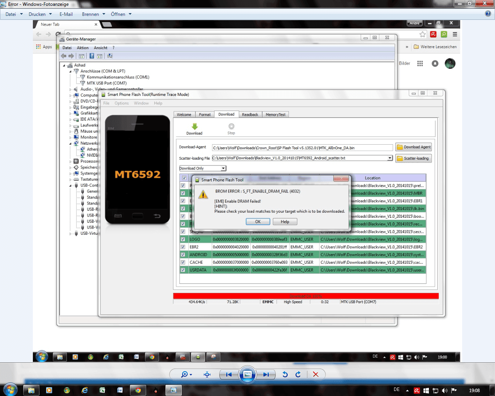Image resolution: width=495 pixels, height=396 pixels.
Task: Rotate the picture counterclockwise
Action: 285,374
